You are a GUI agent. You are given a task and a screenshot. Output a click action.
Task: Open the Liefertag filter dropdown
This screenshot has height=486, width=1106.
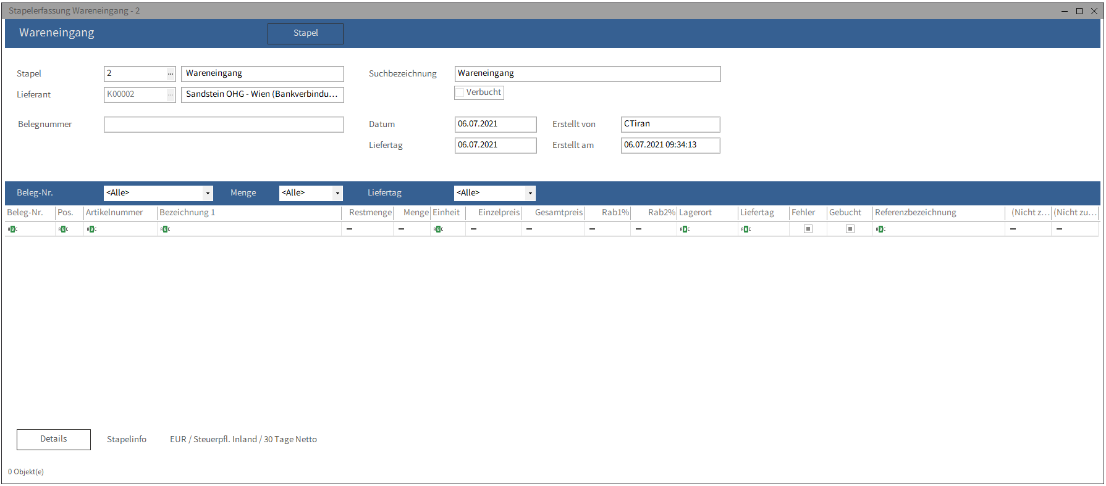point(530,193)
